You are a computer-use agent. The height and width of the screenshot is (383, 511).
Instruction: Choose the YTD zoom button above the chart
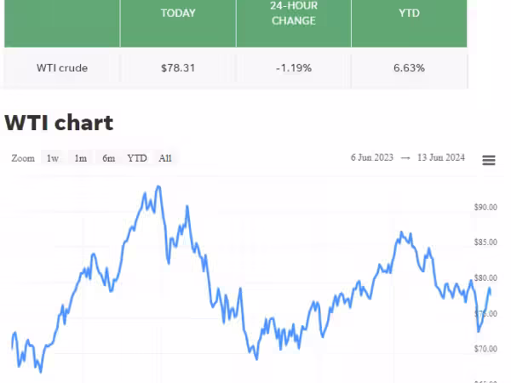point(137,158)
